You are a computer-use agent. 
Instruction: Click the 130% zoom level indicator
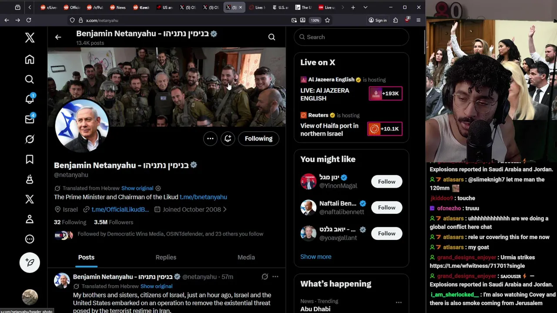pos(315,20)
